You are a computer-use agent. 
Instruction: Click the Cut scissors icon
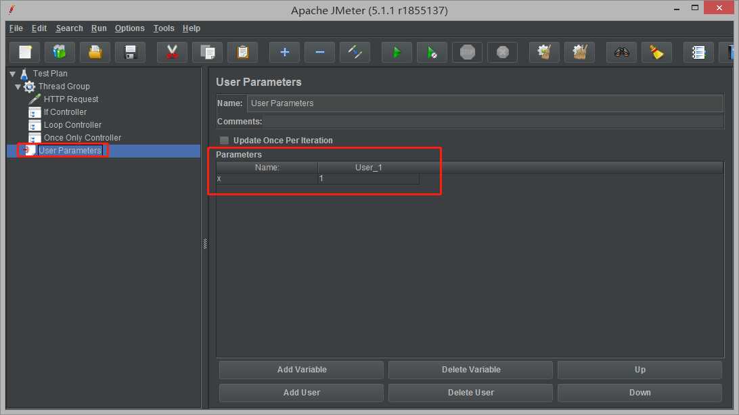click(x=172, y=52)
